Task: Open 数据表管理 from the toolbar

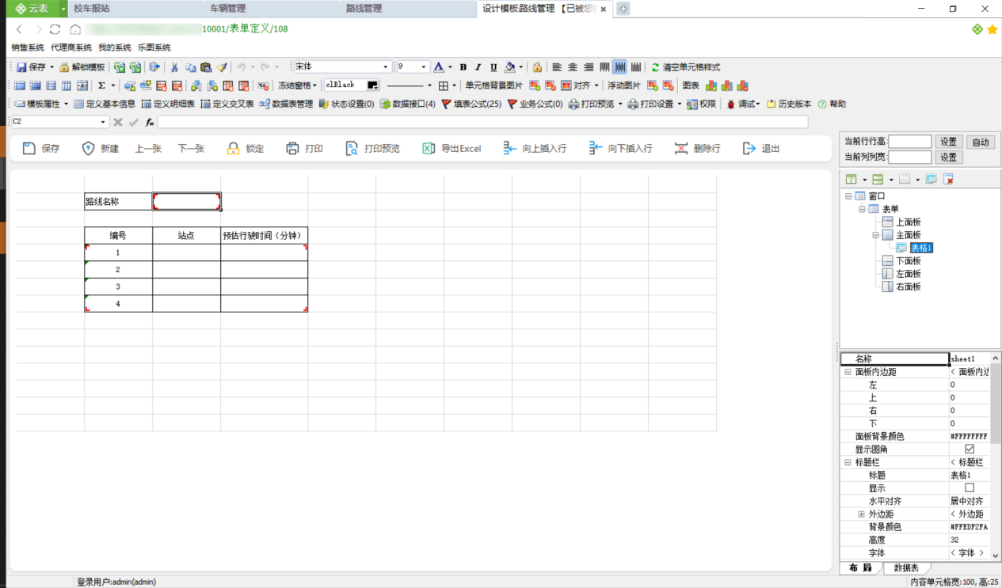Action: point(287,104)
